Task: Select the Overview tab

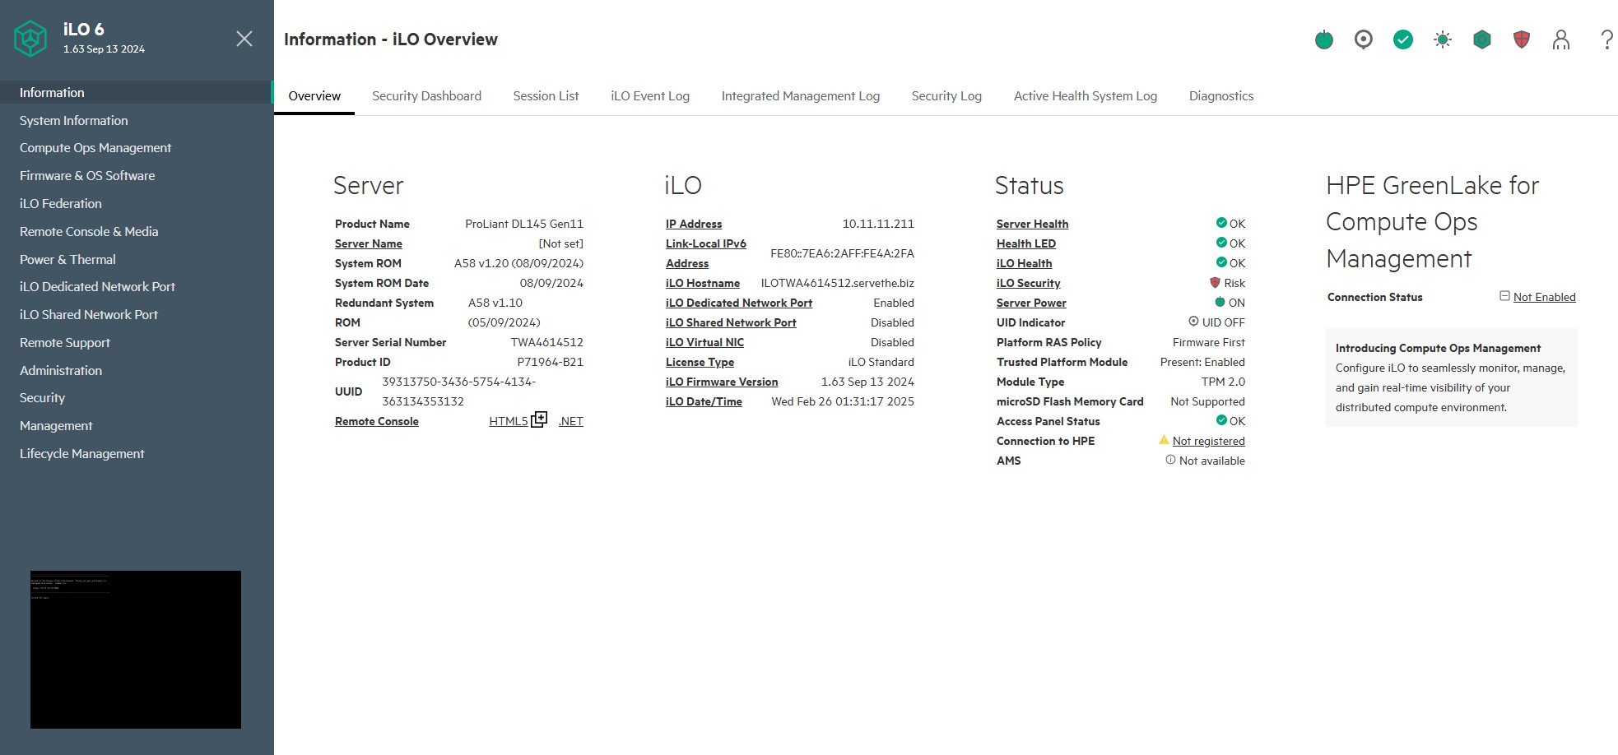Action: tap(314, 96)
